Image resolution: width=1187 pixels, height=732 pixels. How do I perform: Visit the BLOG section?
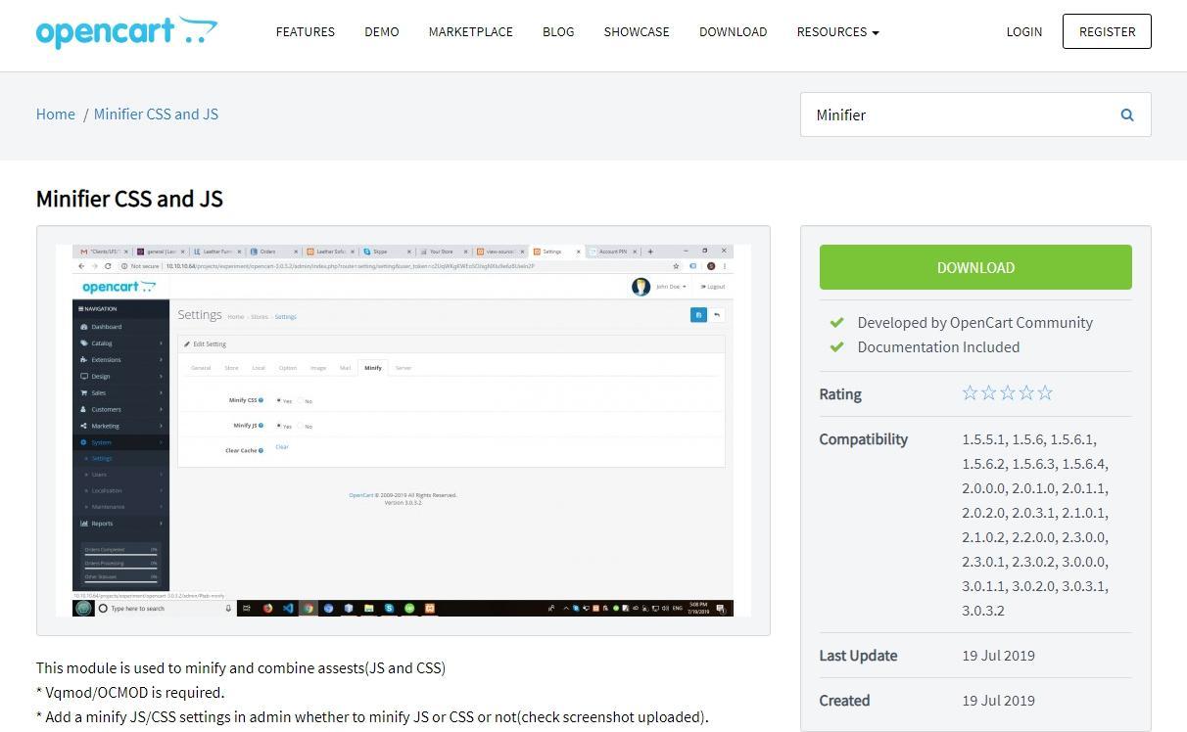point(558,31)
